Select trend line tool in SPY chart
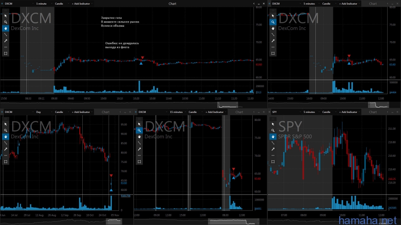The image size is (401, 225). [273, 143]
